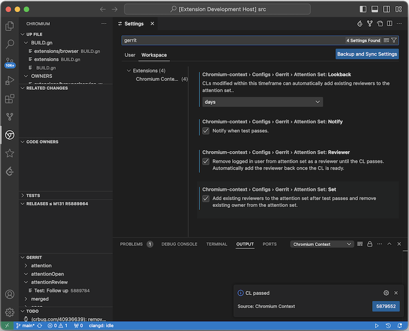Image resolution: width=409 pixels, height=331 pixels.
Task: Click clangd: idle status item
Action: 101,326
